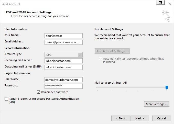Cancel the account setup
The image size is (174, 124).
coord(161,118)
